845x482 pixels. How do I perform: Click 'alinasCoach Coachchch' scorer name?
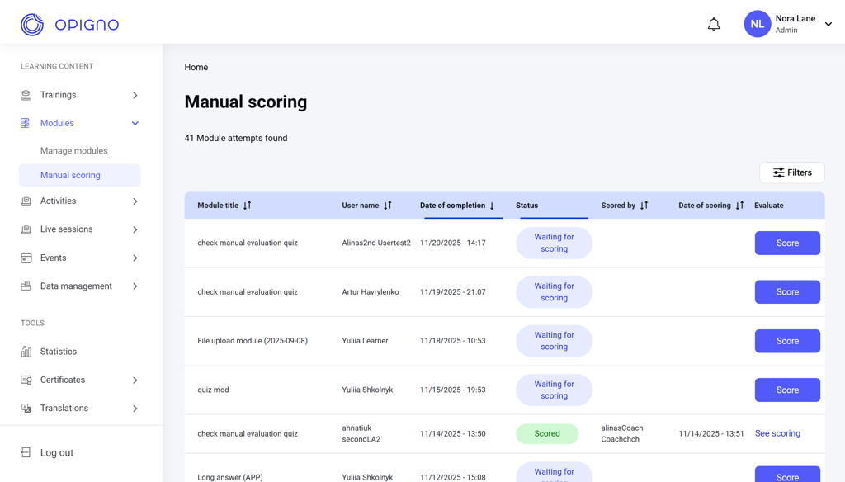point(622,433)
